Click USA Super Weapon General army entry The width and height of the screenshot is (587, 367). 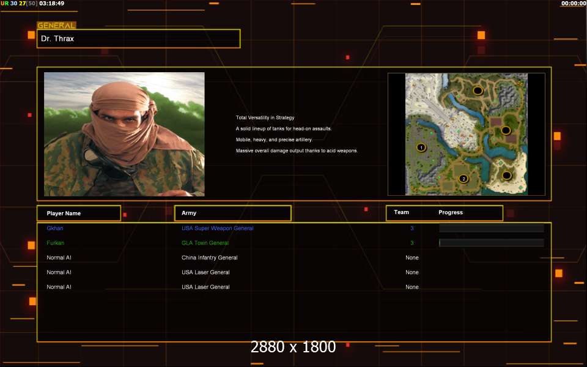pos(217,228)
